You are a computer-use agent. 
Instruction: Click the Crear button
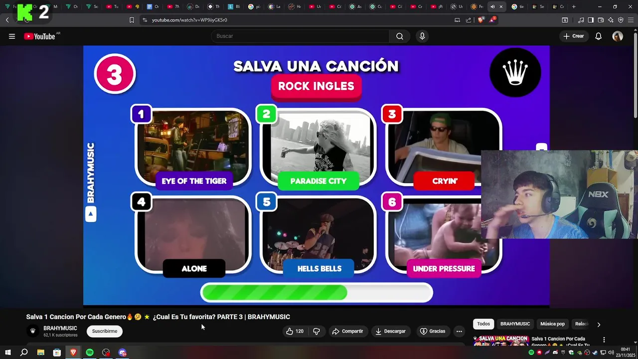coord(573,36)
